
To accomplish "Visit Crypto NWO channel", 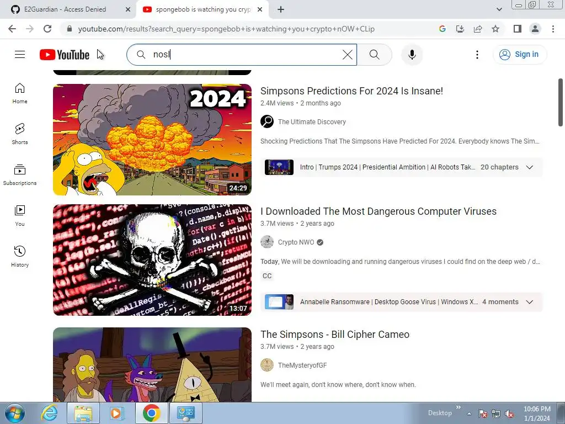I will point(296,242).
